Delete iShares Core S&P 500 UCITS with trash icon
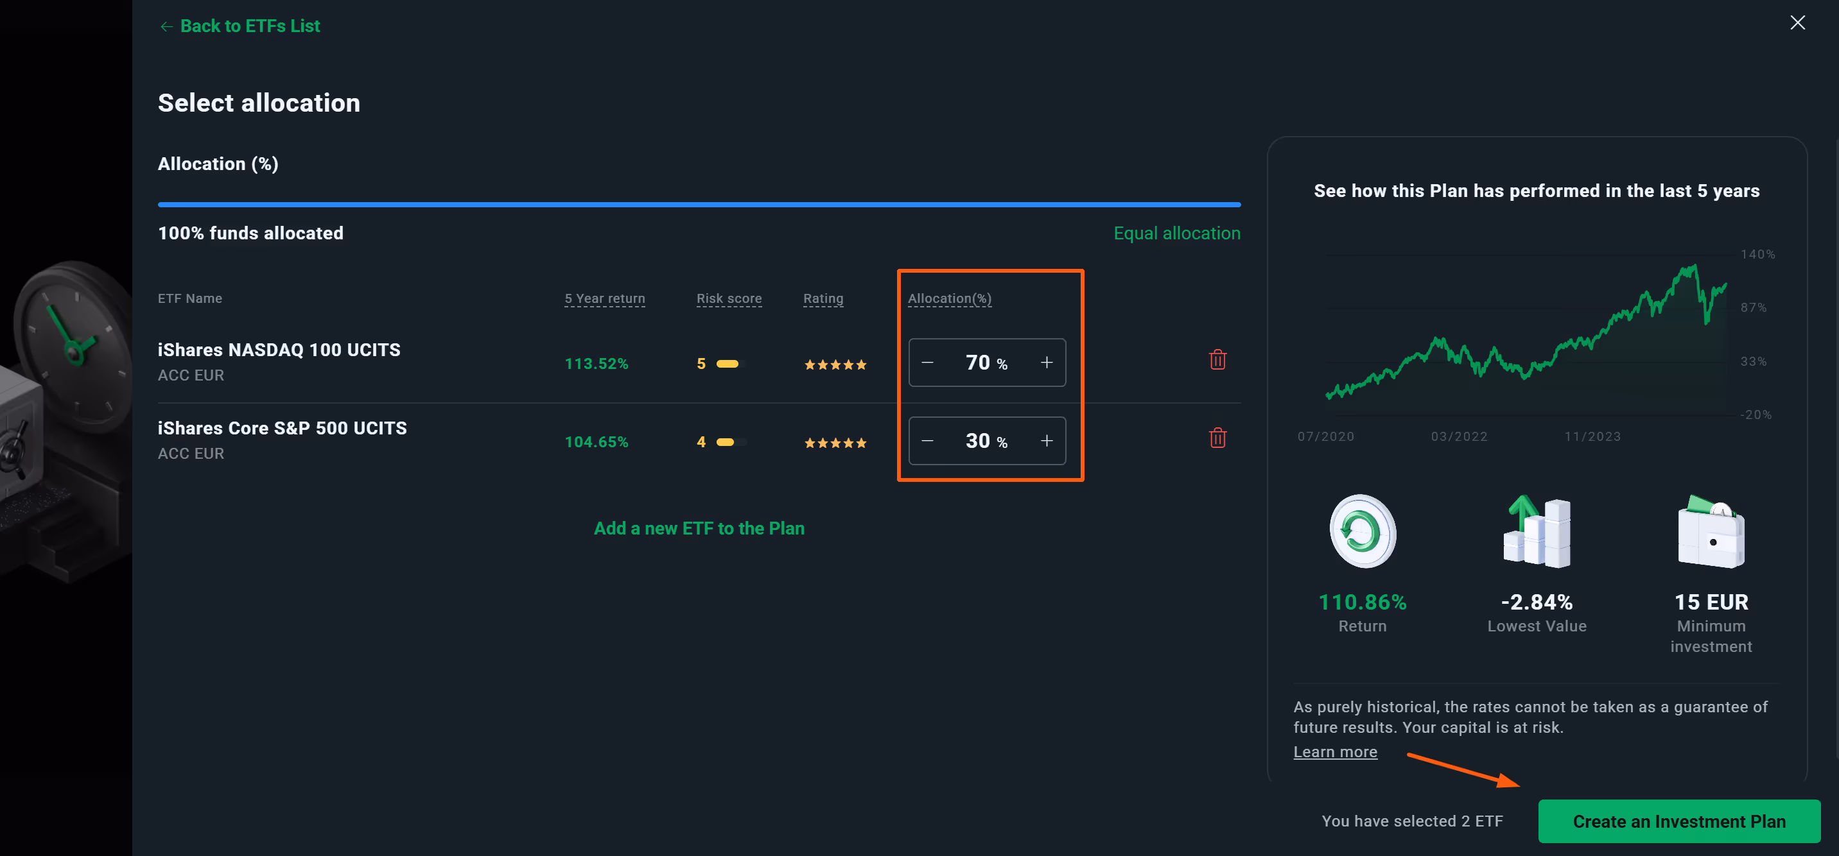The height and width of the screenshot is (856, 1839). pyautogui.click(x=1217, y=438)
